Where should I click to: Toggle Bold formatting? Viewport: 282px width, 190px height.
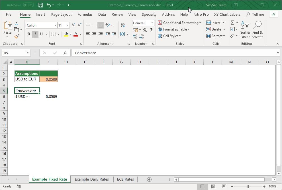(x=28, y=34)
